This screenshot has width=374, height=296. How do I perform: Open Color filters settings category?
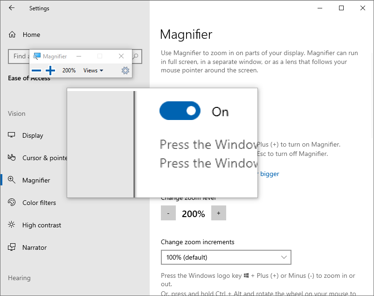pos(34,203)
